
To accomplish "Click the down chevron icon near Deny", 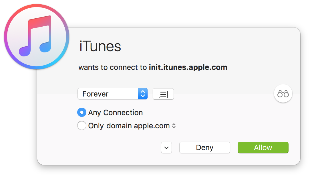I will [166, 147].
